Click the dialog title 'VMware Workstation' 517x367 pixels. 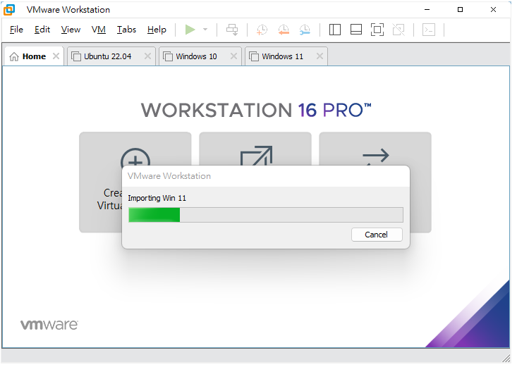point(169,176)
